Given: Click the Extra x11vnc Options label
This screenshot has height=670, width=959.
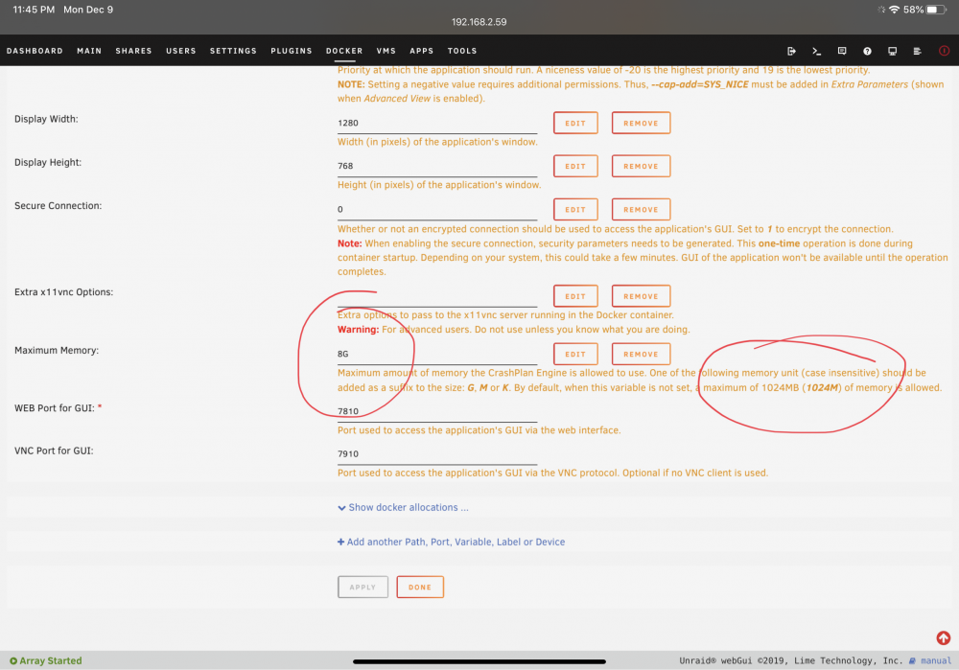Looking at the screenshot, I should pyautogui.click(x=63, y=292).
